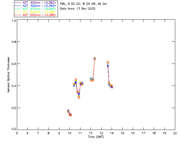Click the x-axis tick label 14
This screenshot has height=144, width=180.
click(x=112, y=133)
